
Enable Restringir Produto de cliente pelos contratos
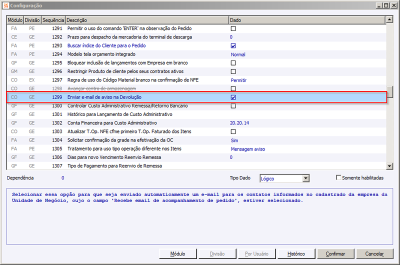(x=233, y=71)
